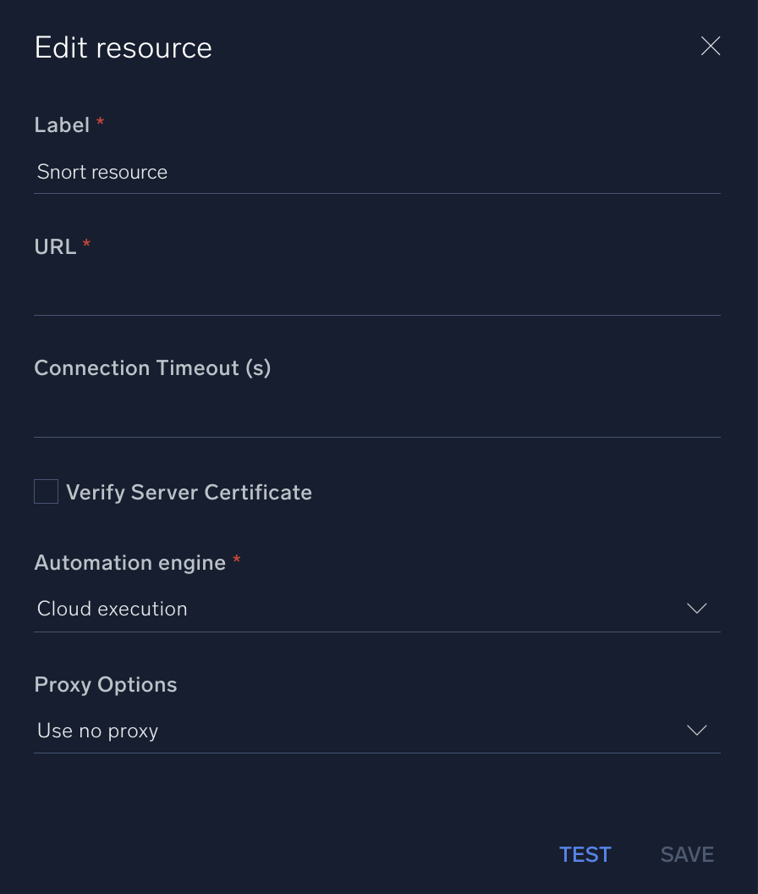Click the red asterisk beside URL
The width and height of the screenshot is (758, 894).
coord(86,245)
